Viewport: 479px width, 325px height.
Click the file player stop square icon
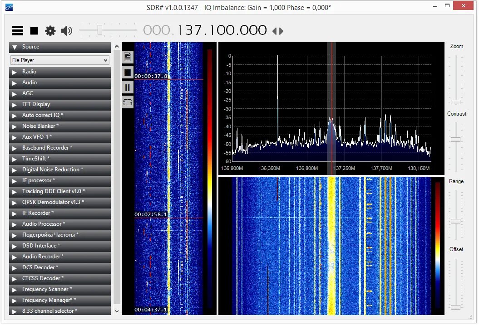pyautogui.click(x=128, y=73)
